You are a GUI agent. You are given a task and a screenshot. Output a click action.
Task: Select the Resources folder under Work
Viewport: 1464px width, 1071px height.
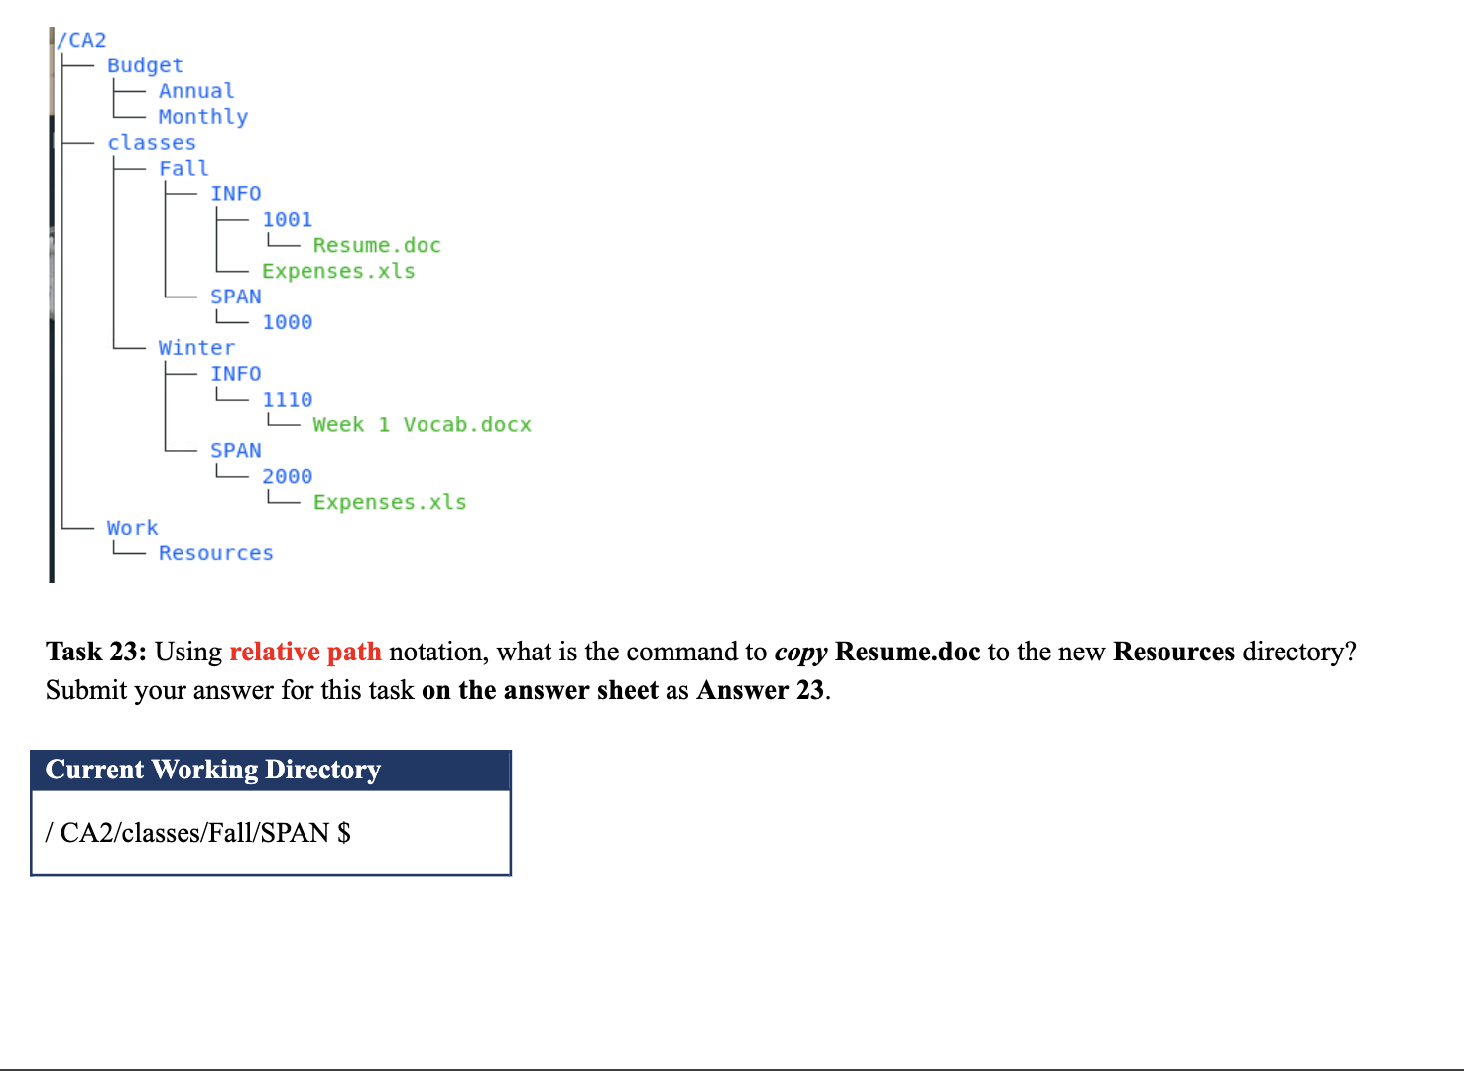pos(215,552)
